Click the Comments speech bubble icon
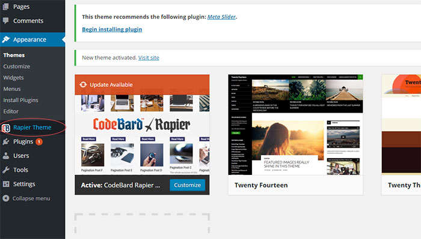Image resolution: width=421 pixels, height=239 pixels. [x=5, y=21]
